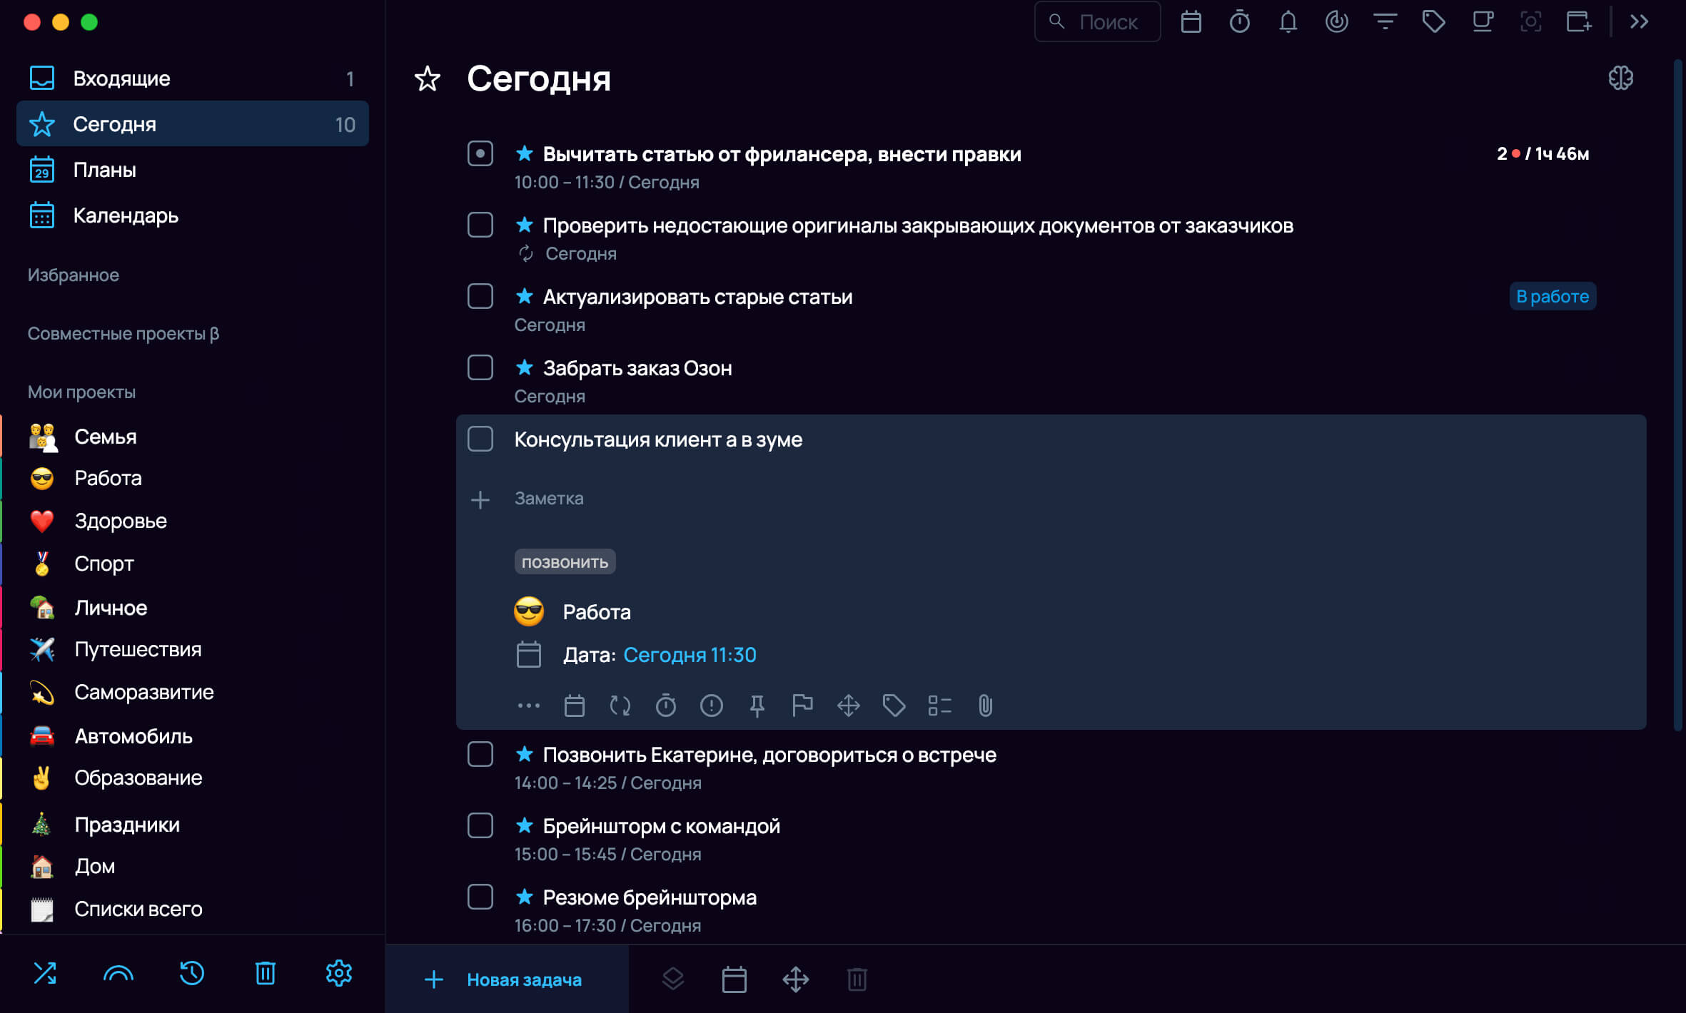Open the three-dots more menu in task editor
Viewport: 1686px width, 1013px height.
528,706
